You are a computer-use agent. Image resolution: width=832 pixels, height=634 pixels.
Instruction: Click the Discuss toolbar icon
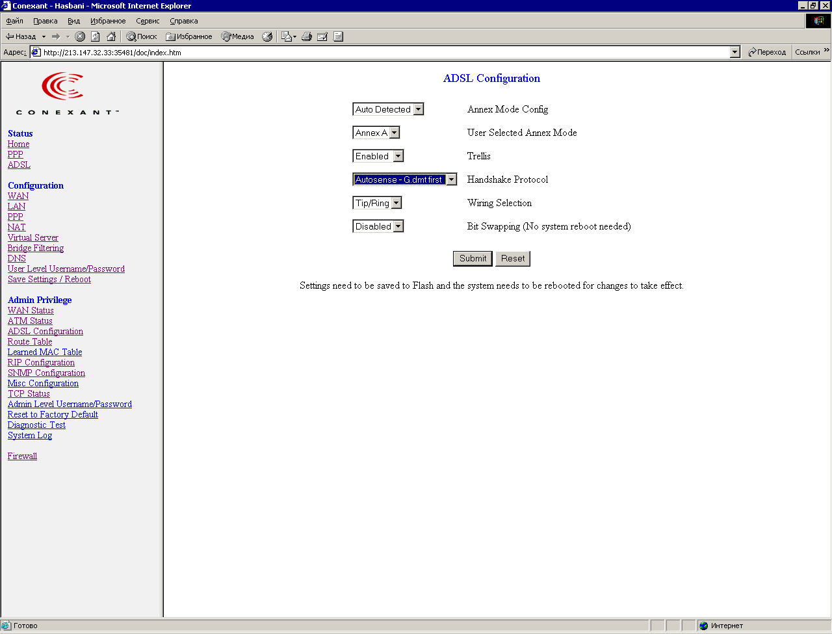pyautogui.click(x=338, y=36)
